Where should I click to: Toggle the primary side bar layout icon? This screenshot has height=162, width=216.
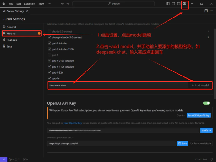point(168,3)
